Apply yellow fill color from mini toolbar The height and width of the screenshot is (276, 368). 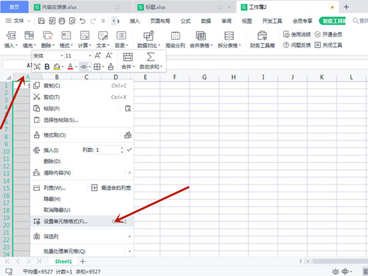pos(56,67)
